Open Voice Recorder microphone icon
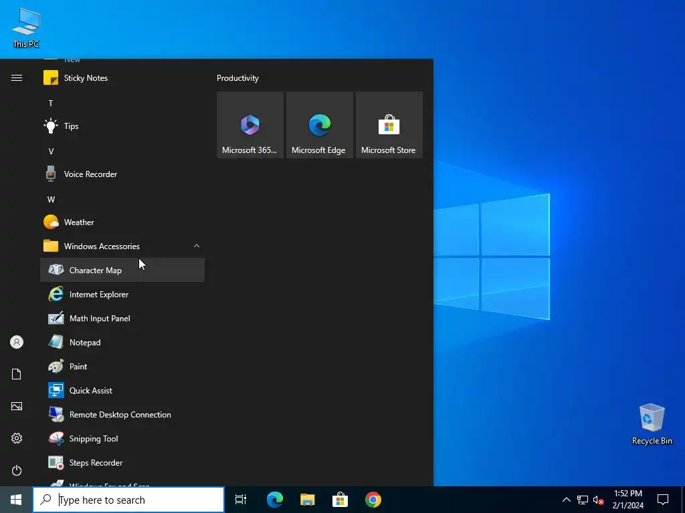Screen dimensions: 685x513 coord(51,174)
